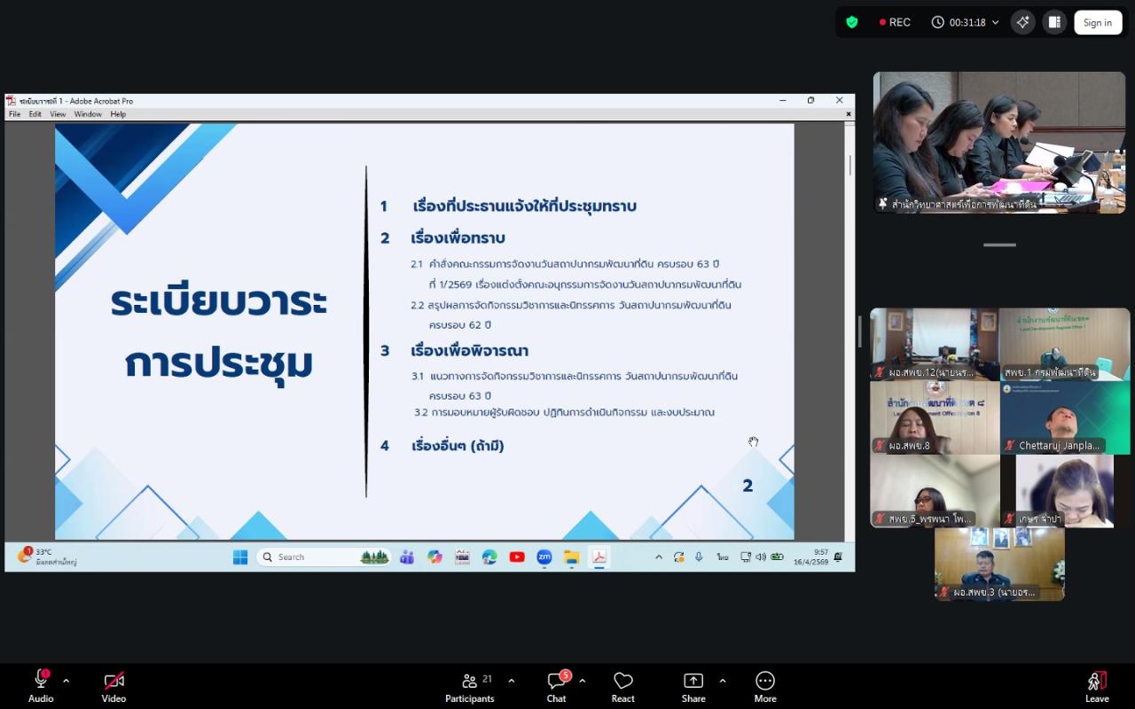The image size is (1135, 709).
Task: Expand the meeting timer 00:31:18 dropdown
Action: [x=996, y=22]
